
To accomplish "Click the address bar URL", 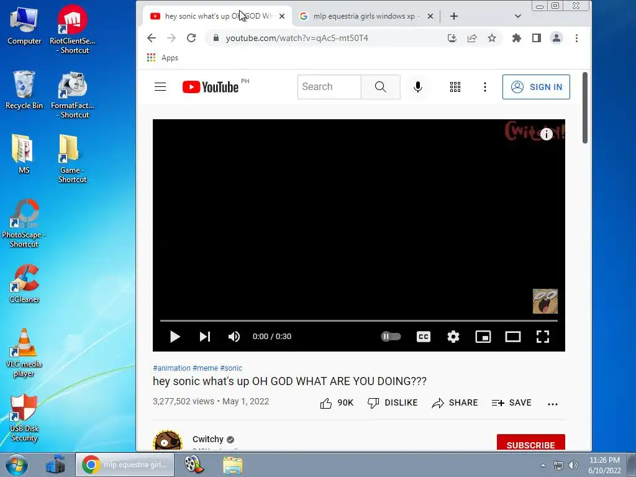I will [x=297, y=38].
